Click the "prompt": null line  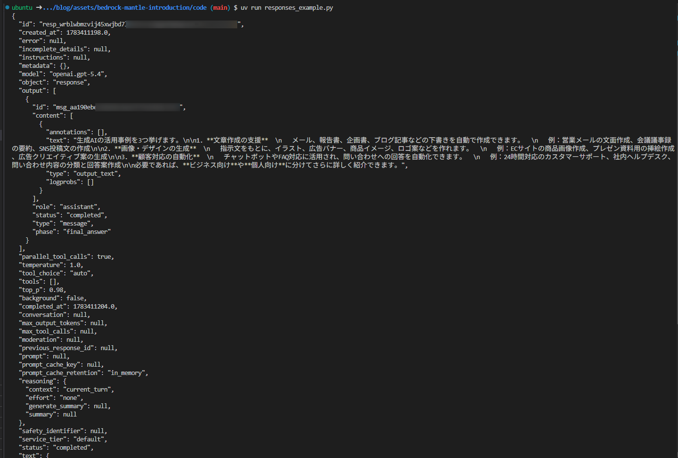coord(44,356)
